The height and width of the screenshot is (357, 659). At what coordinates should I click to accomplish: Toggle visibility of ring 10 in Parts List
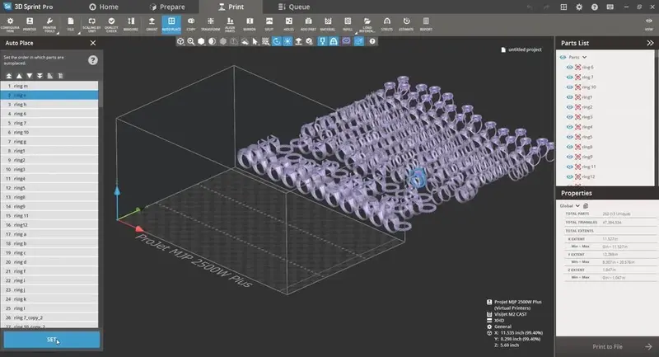(569, 87)
